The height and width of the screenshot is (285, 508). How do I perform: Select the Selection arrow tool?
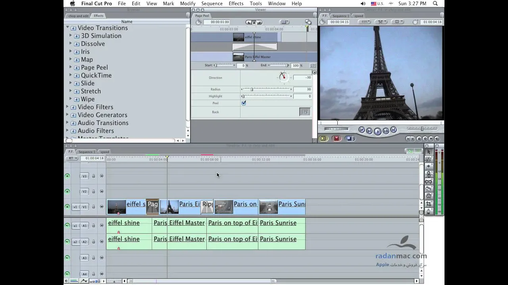point(429,152)
